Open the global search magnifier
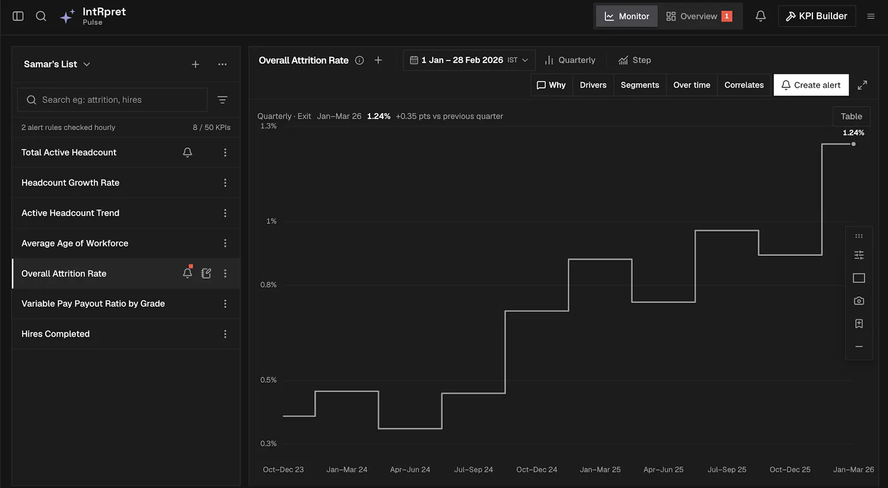Image resolution: width=888 pixels, height=488 pixels. pyautogui.click(x=41, y=16)
